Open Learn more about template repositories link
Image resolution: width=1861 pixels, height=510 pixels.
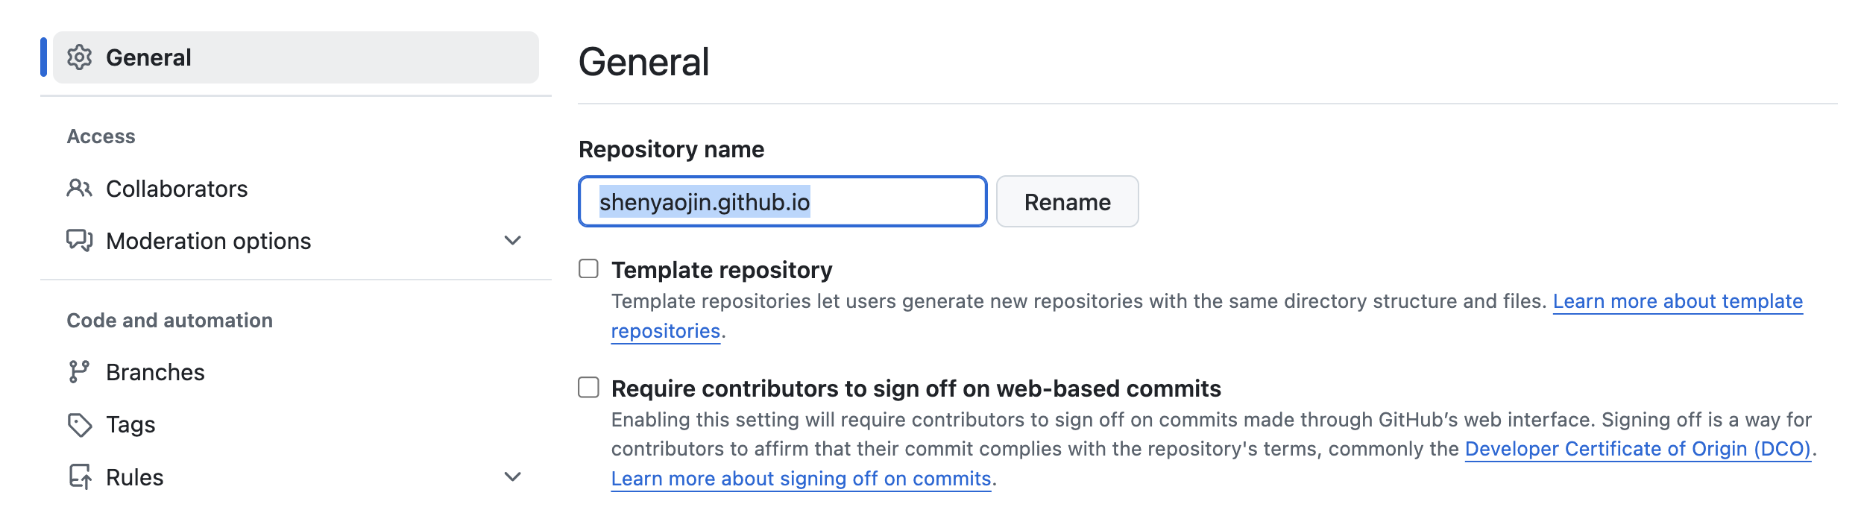(x=1677, y=301)
